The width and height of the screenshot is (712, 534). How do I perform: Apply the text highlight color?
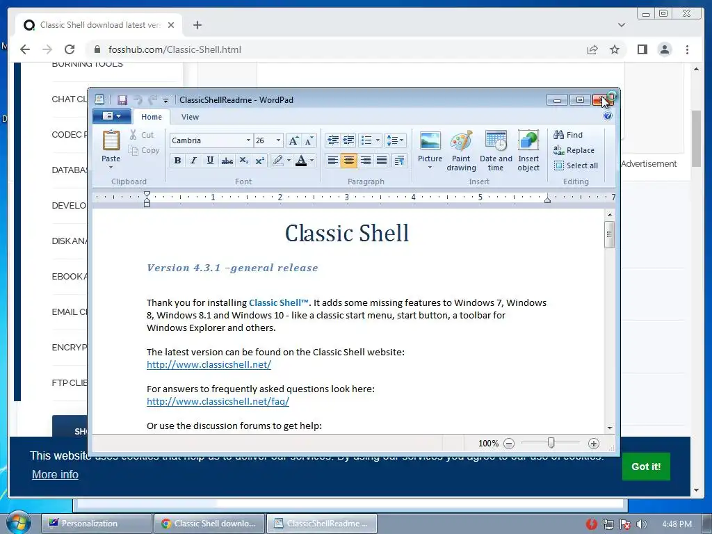278,161
